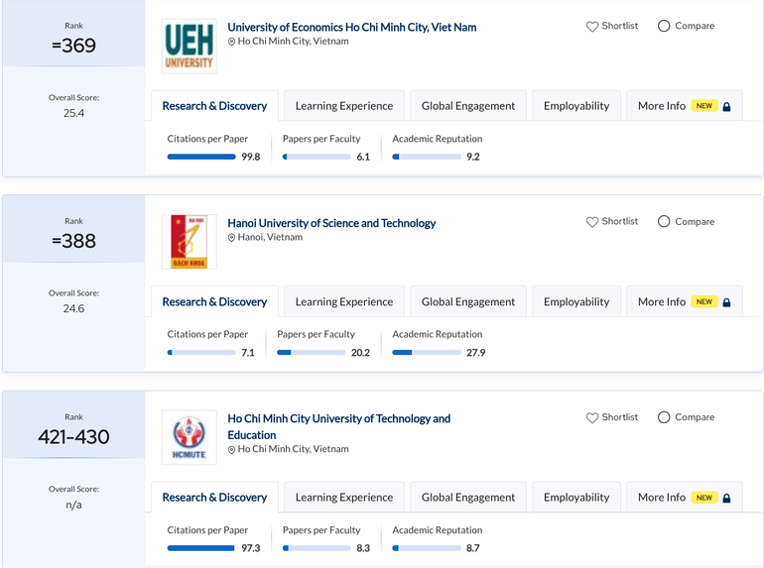Open Hanoi University of Science and Technology link

point(331,223)
